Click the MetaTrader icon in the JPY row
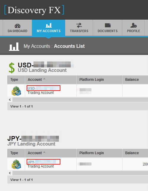Image resolution: width=148 pixels, height=191 pixels. pos(16,164)
